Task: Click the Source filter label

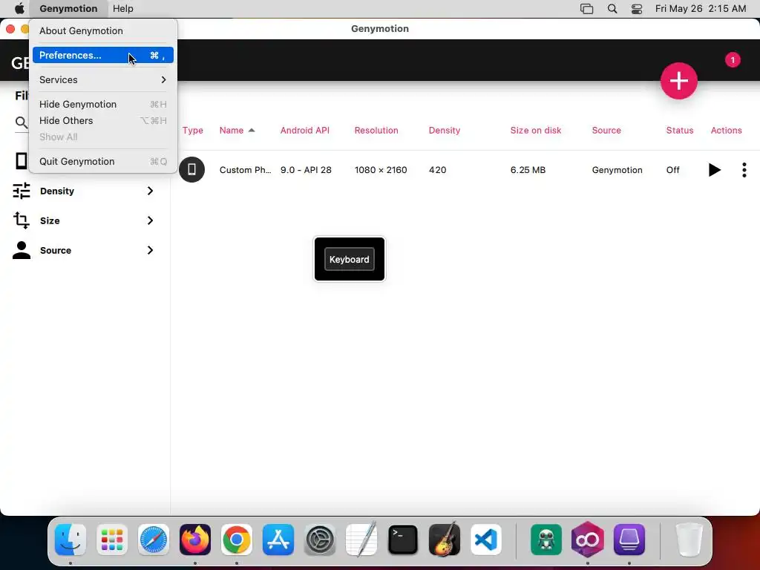Action: pos(56,250)
